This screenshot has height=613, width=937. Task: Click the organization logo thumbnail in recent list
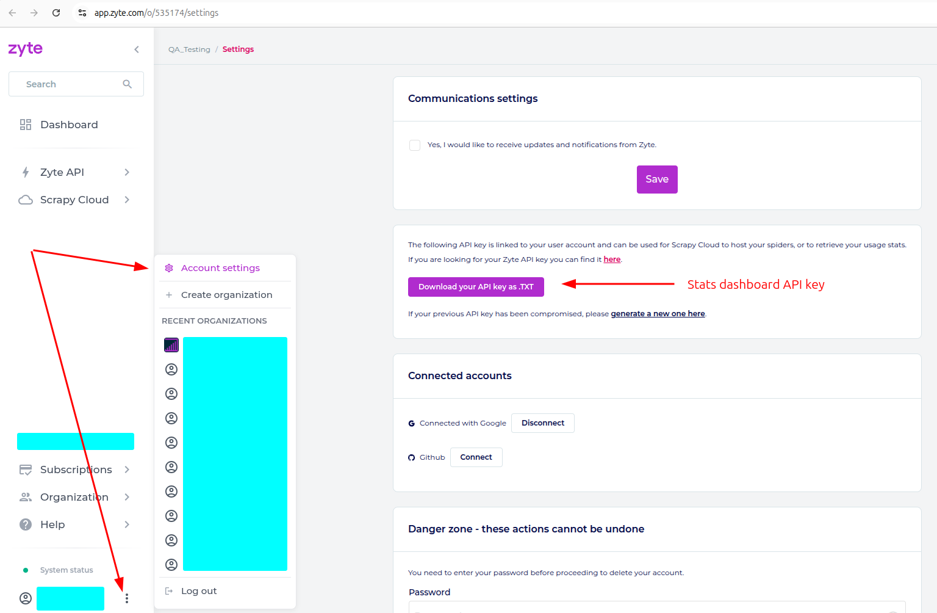click(x=171, y=345)
